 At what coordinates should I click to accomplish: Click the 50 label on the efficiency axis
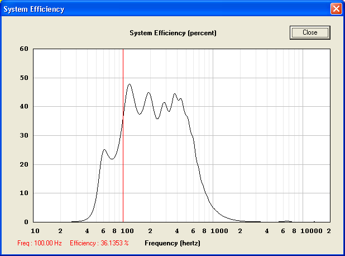pyautogui.click(x=24, y=78)
